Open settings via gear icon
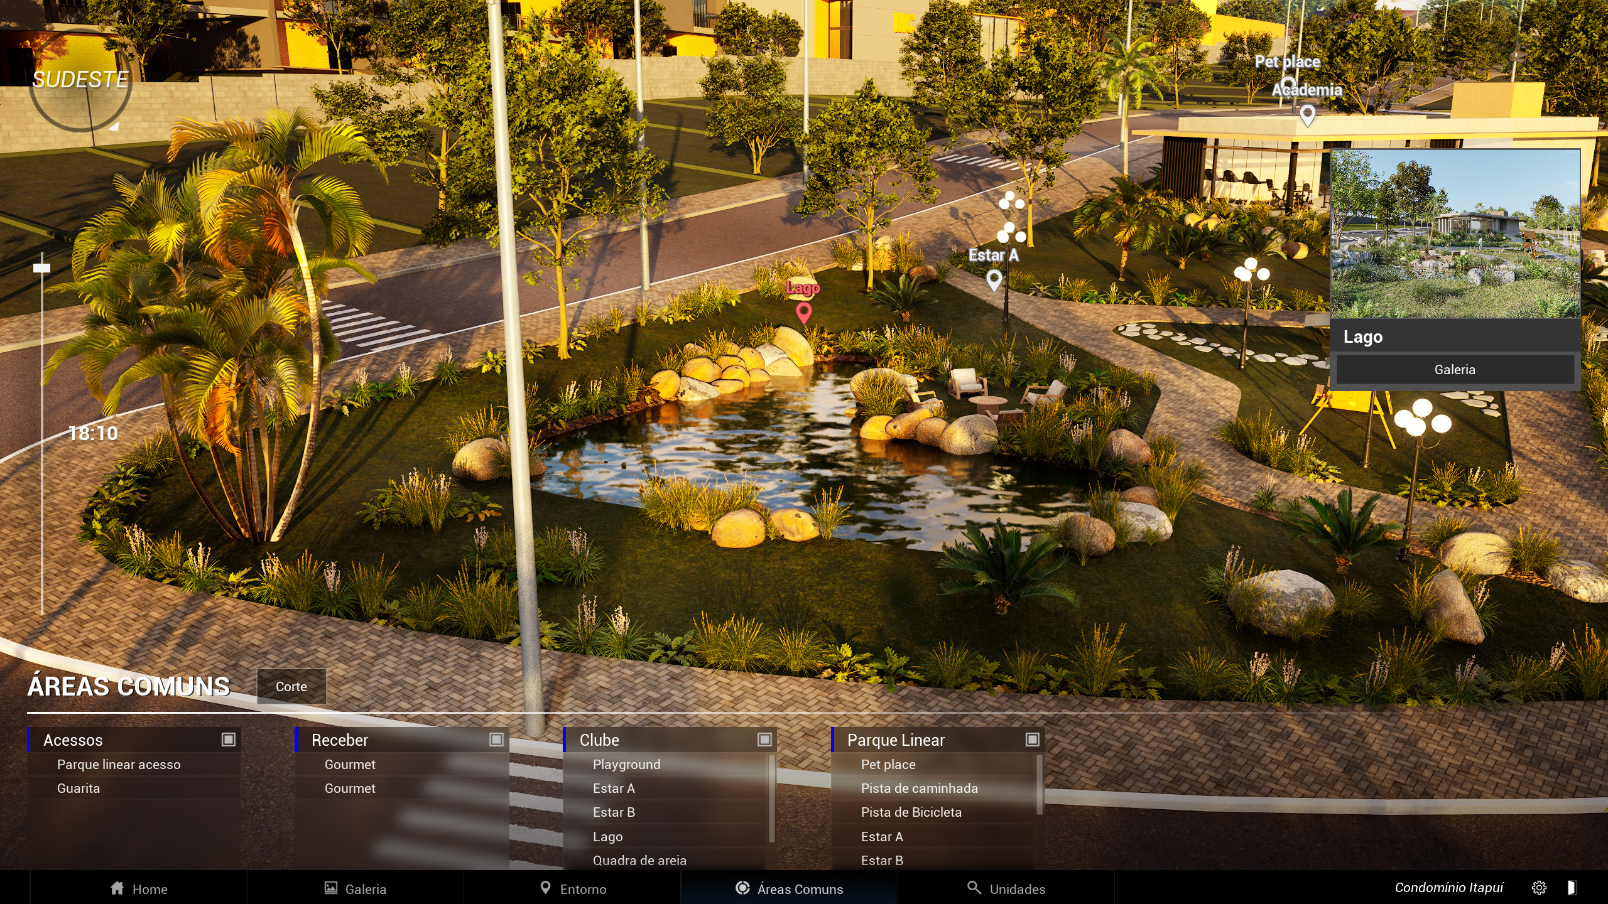This screenshot has width=1608, height=904. click(1539, 888)
